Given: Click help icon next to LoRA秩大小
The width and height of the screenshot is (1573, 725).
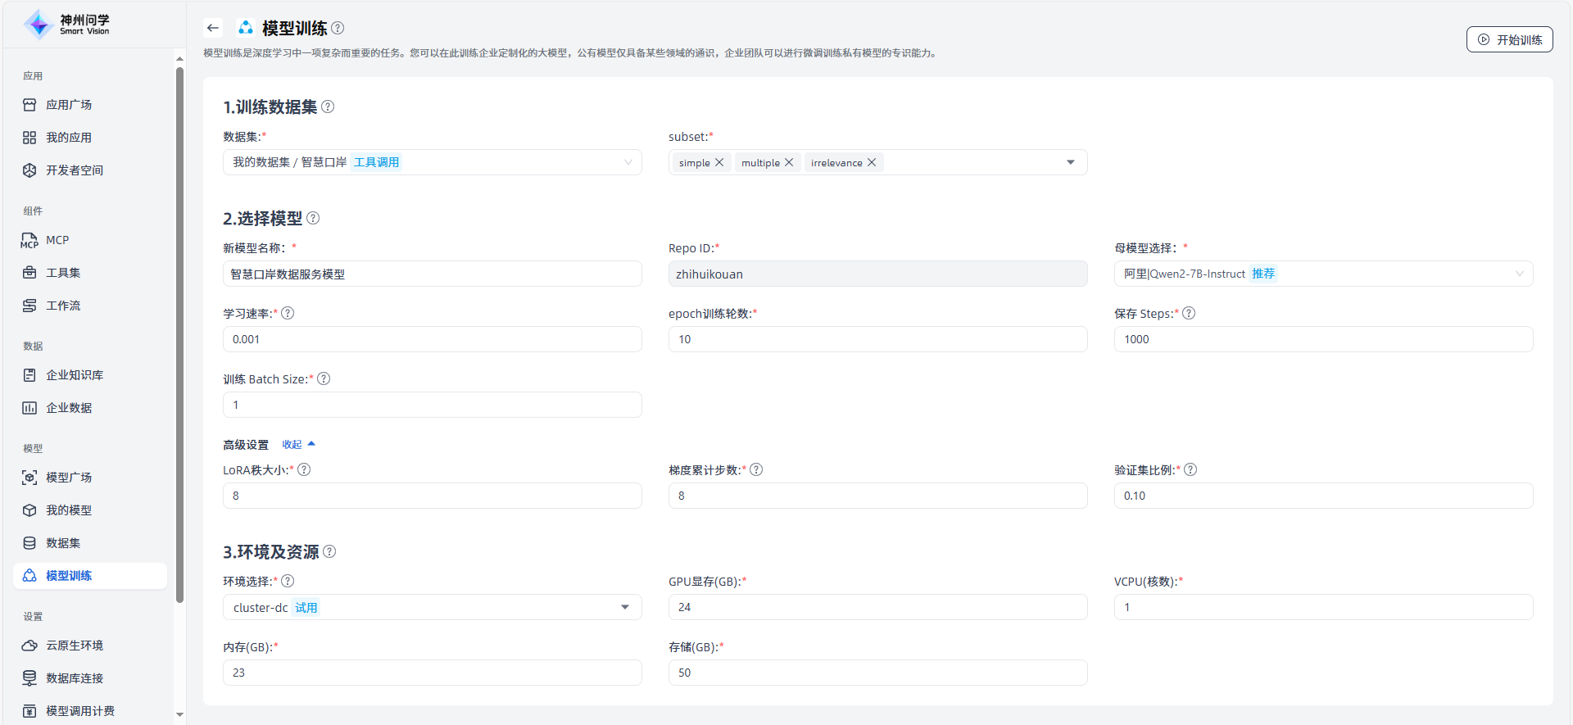Looking at the screenshot, I should 304,469.
